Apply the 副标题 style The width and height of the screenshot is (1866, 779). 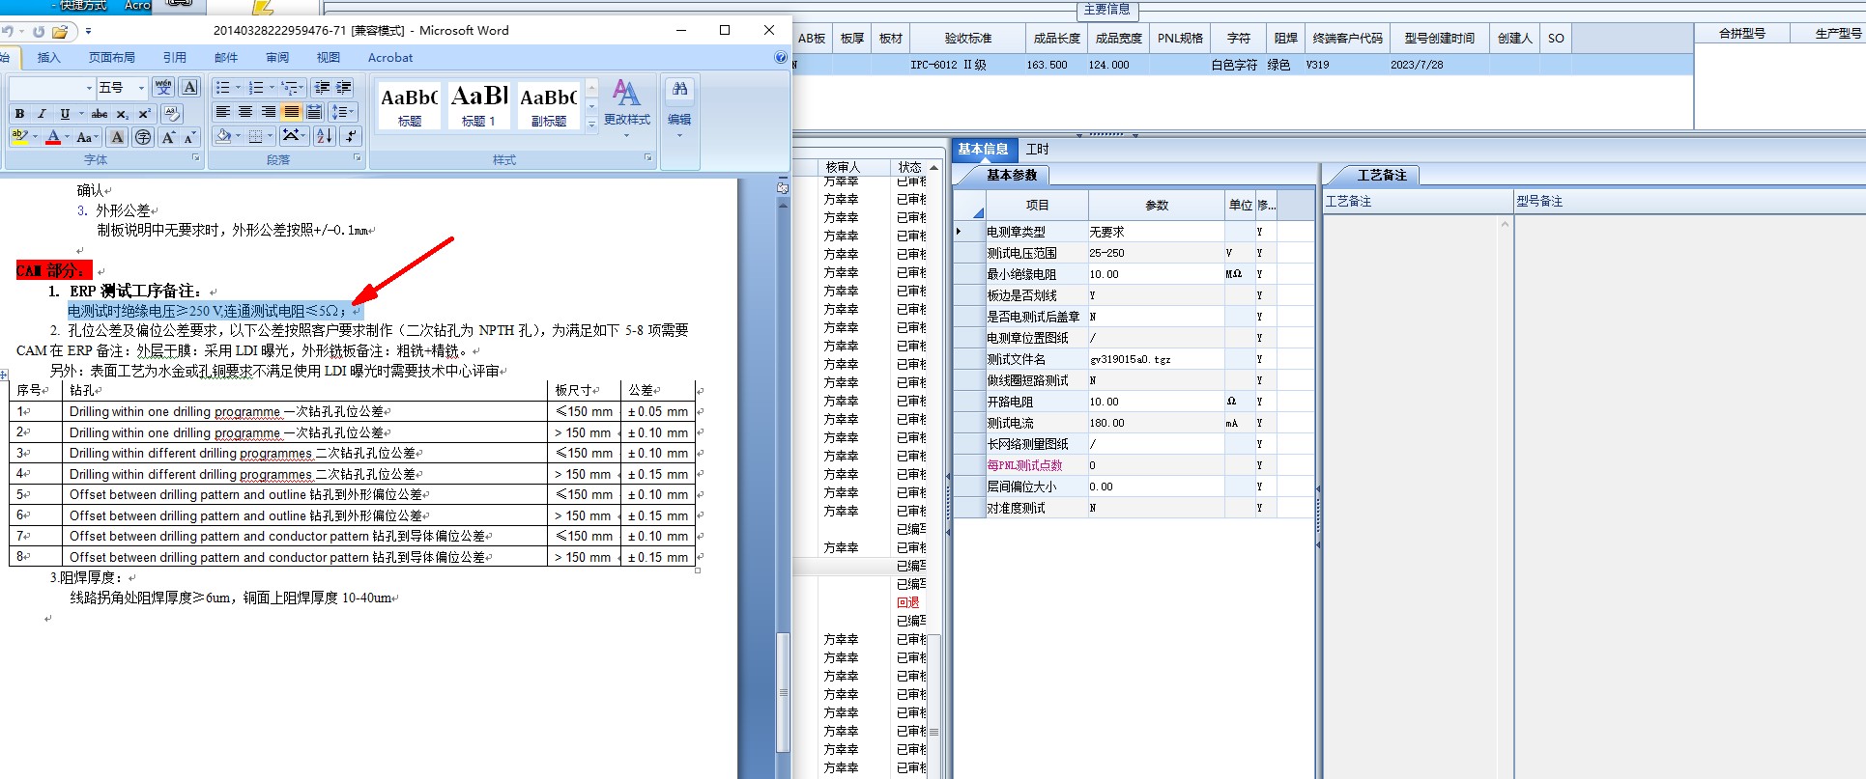(549, 105)
